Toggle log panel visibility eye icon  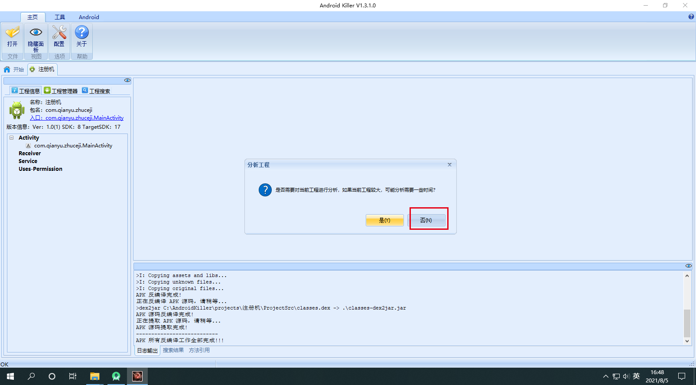[x=688, y=266]
